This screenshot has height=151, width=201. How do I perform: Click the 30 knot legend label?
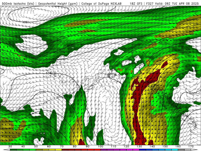[10, 146]
